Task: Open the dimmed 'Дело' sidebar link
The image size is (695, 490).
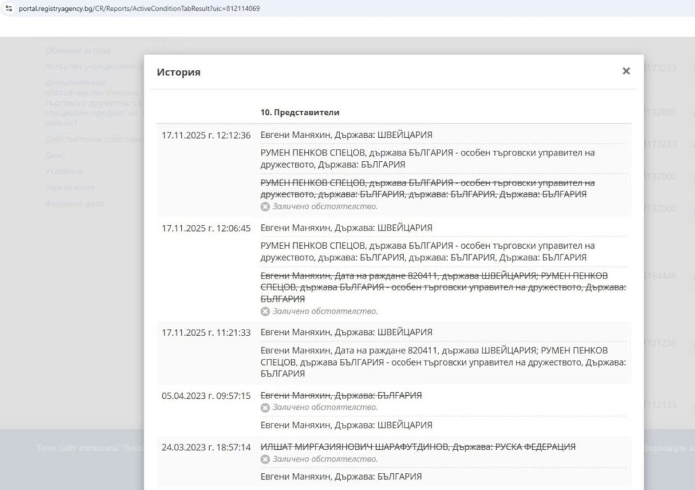Action: pos(54,154)
